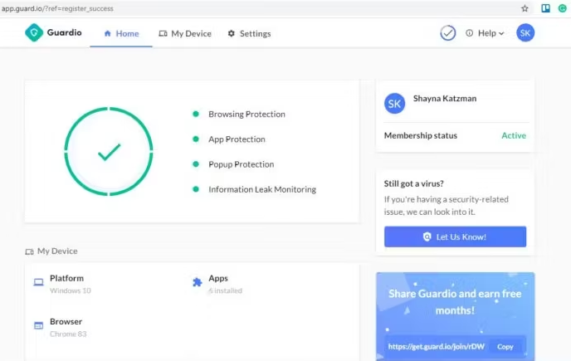Click the Windows 10 platform value
The height and width of the screenshot is (361, 571).
click(71, 290)
